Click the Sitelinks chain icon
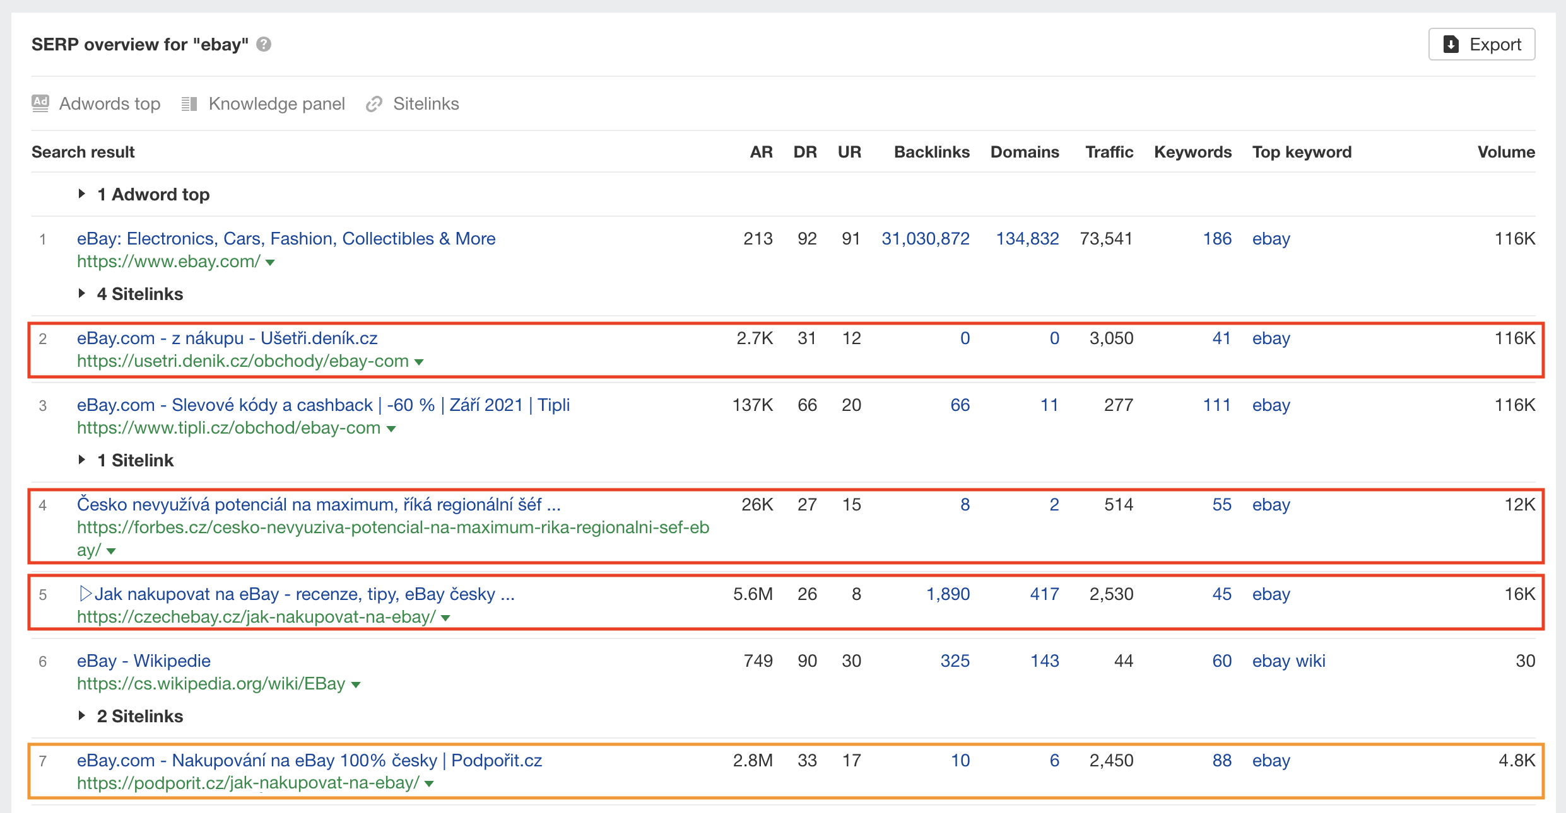 [374, 103]
